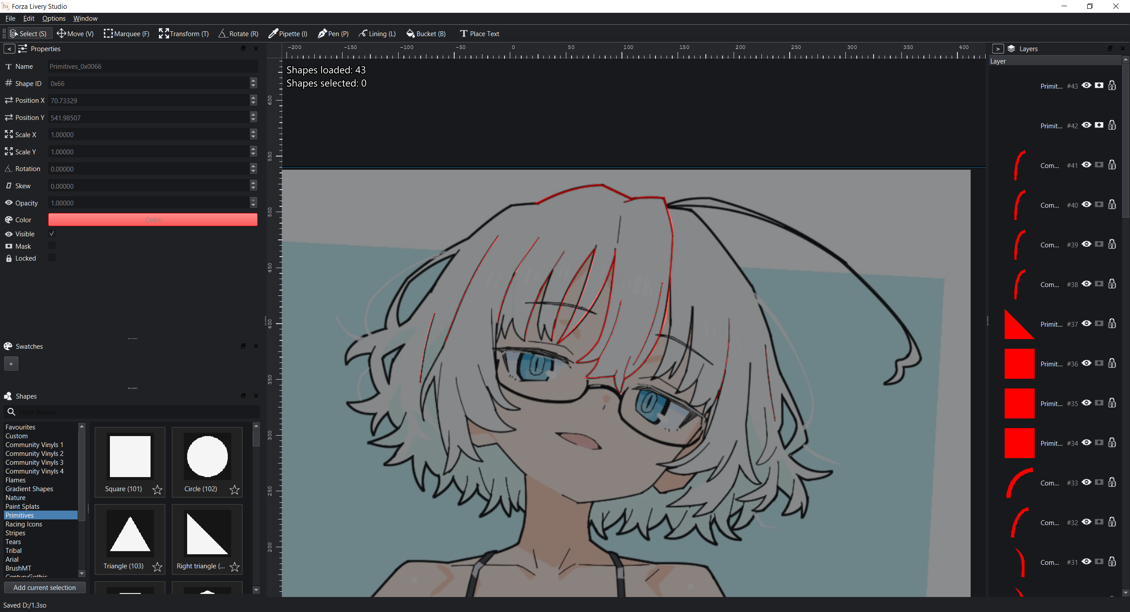Favourite the Right triangle shape
Screen dimensions: 1130x612
(x=234, y=567)
